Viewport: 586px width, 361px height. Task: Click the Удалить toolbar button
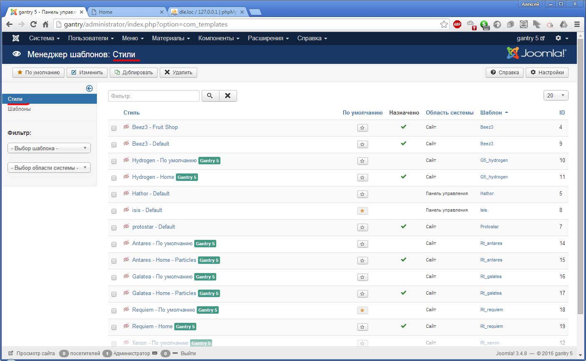[x=178, y=72]
